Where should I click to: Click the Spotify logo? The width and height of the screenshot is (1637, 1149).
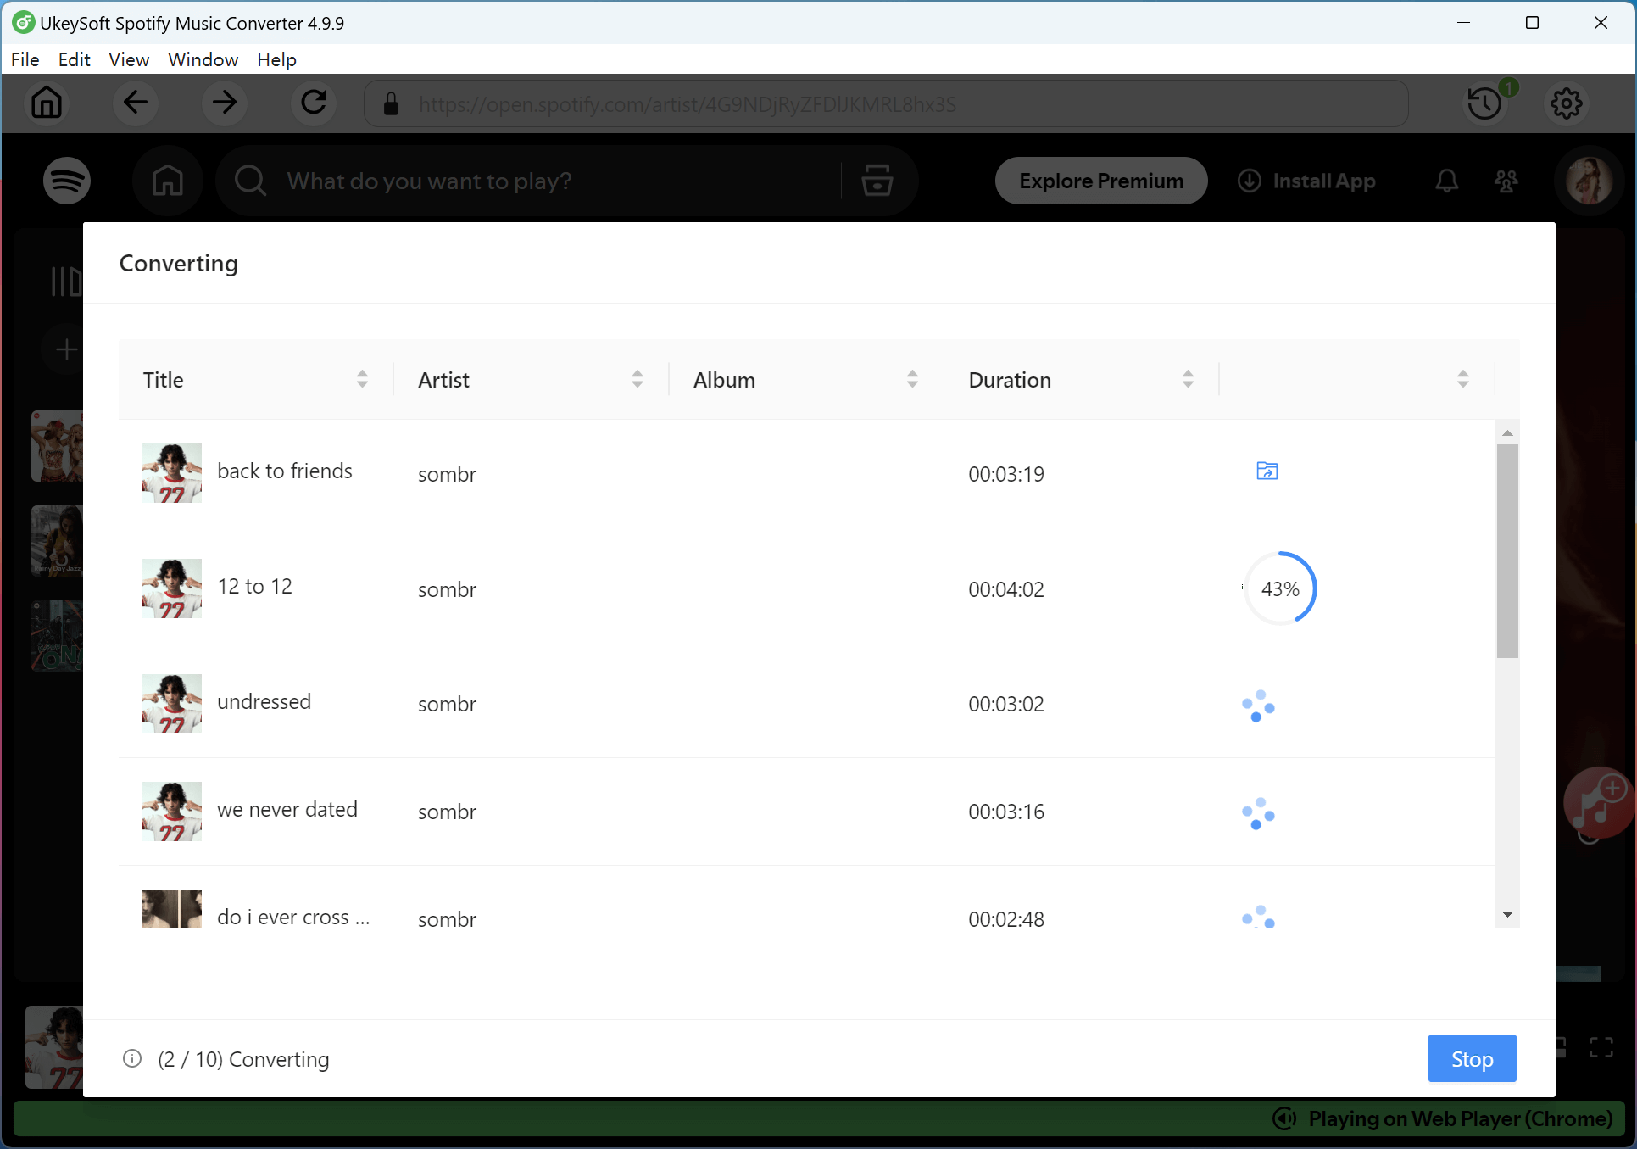pos(66,181)
